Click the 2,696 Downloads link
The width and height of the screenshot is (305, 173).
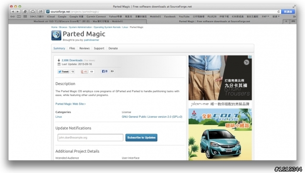pos(72,60)
